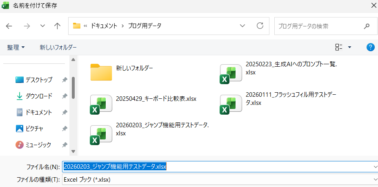Expand the recent locations chevron

click(42, 26)
